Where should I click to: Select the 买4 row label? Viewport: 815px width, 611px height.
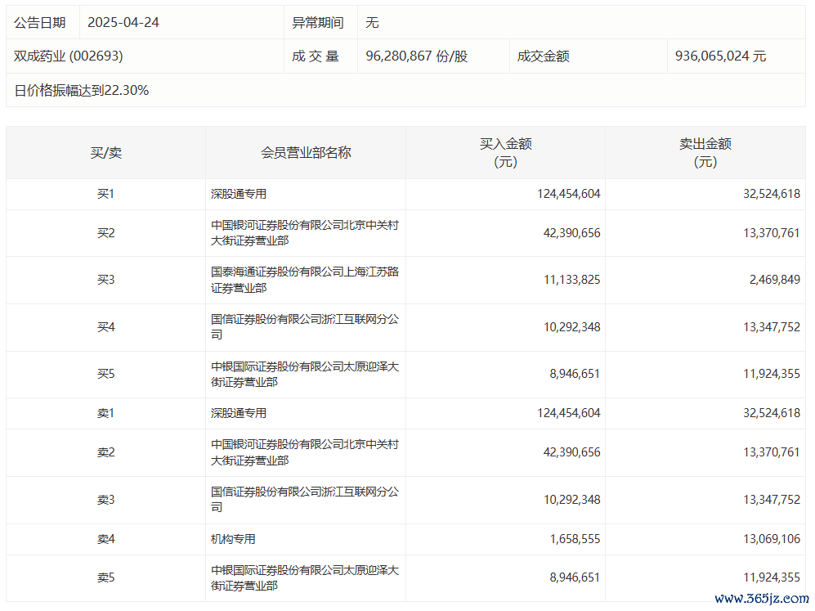[106, 327]
